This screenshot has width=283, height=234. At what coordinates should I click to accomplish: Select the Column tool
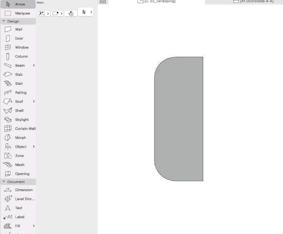18,56
